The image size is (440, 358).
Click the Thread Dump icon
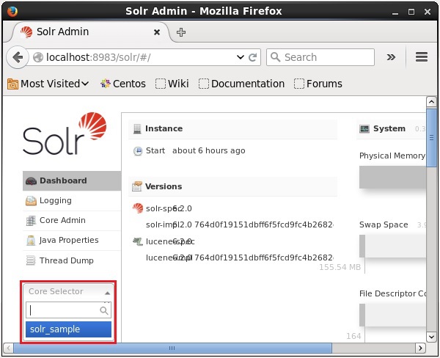coord(31,260)
